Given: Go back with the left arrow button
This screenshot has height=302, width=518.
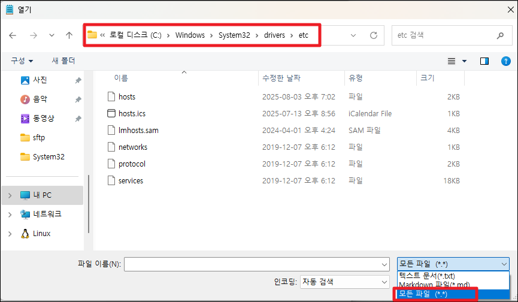Looking at the screenshot, I should pyautogui.click(x=13, y=35).
